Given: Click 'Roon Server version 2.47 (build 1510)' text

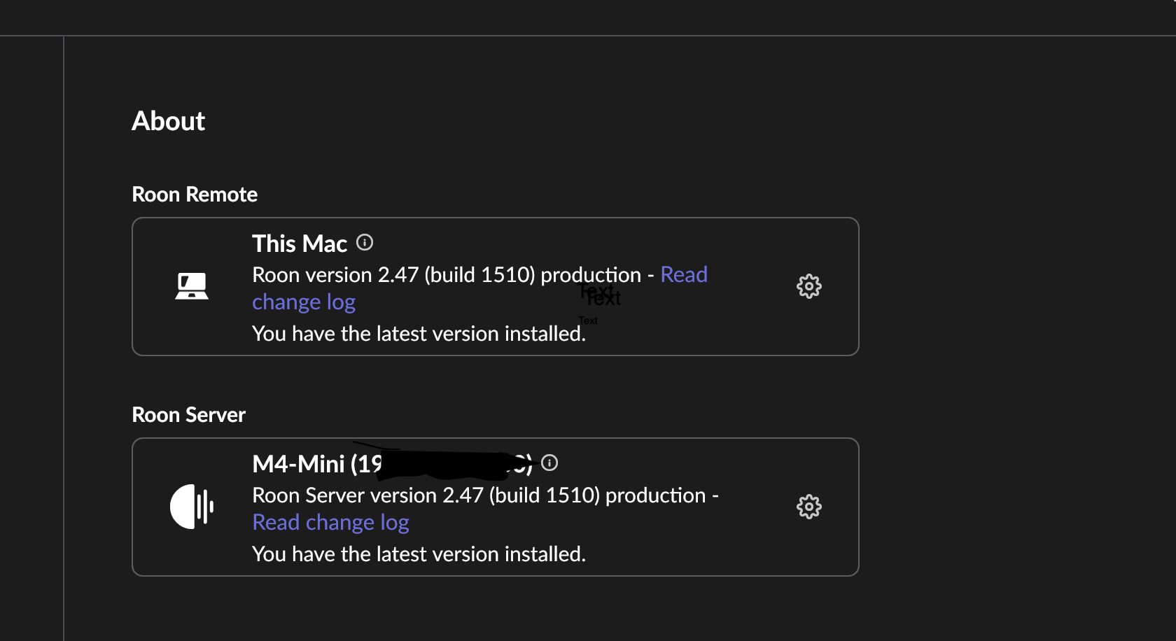Looking at the screenshot, I should [x=426, y=495].
